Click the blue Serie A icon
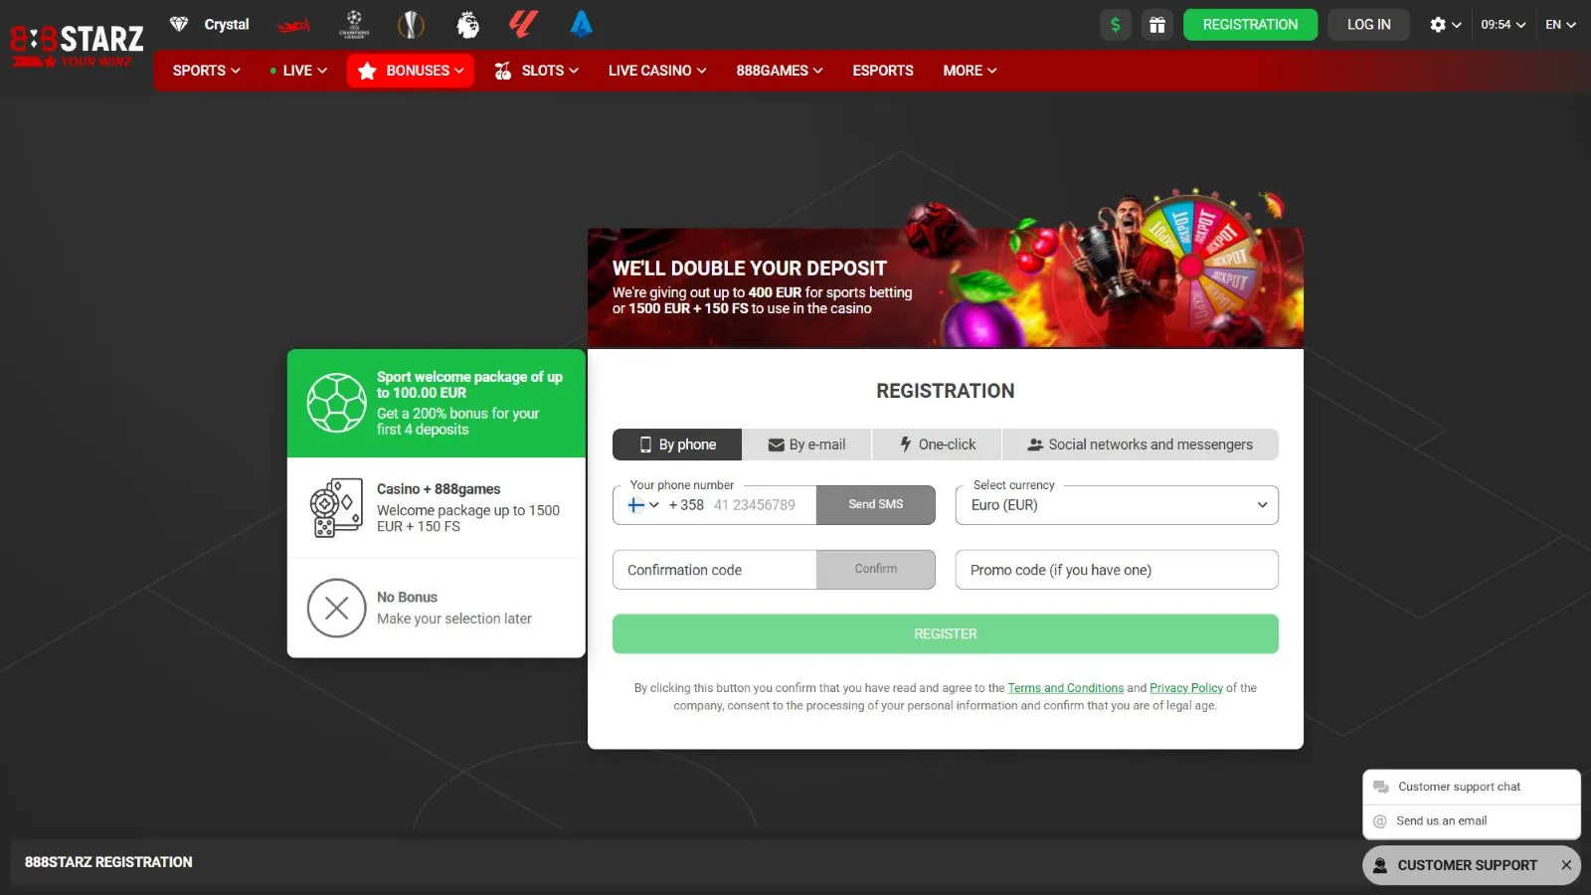 pos(581,24)
